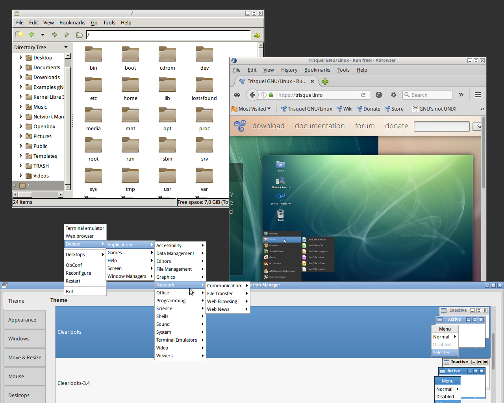This screenshot has width=504, height=403.
Task: Show more toolbar items chevron in Abrowser
Action: pyautogui.click(x=461, y=95)
